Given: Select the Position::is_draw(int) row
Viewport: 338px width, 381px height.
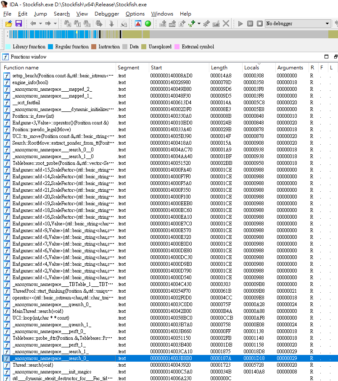Looking at the screenshot, I should tap(170, 116).
